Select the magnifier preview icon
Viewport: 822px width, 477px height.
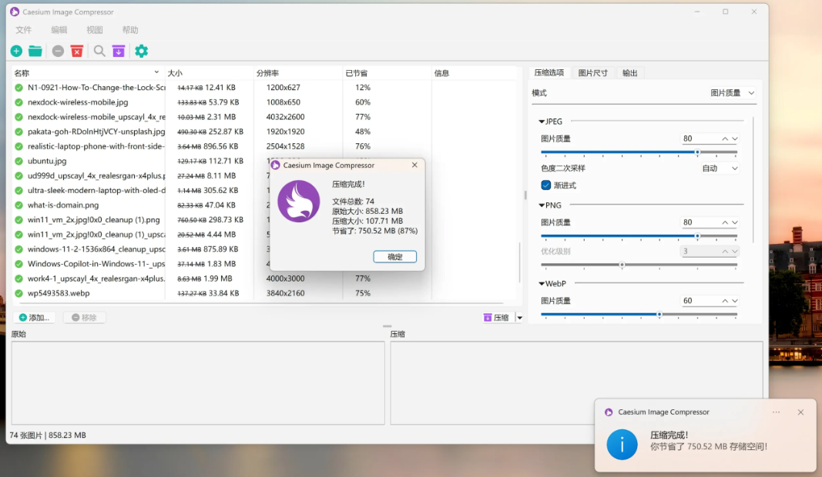[x=98, y=51]
